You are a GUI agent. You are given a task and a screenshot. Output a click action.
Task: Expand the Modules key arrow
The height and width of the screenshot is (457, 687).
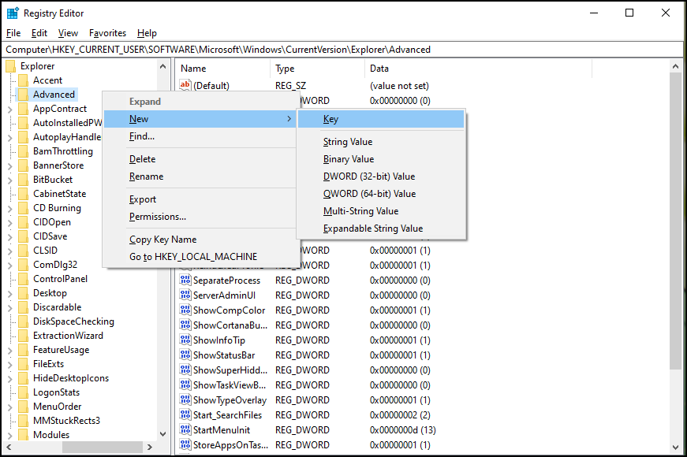pyautogui.click(x=9, y=435)
